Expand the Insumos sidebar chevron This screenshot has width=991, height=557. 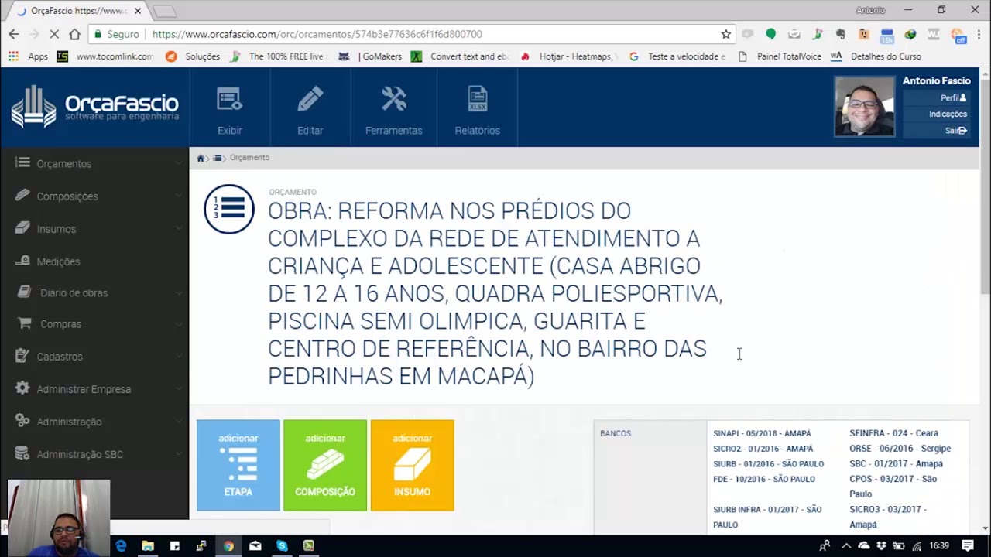(179, 228)
